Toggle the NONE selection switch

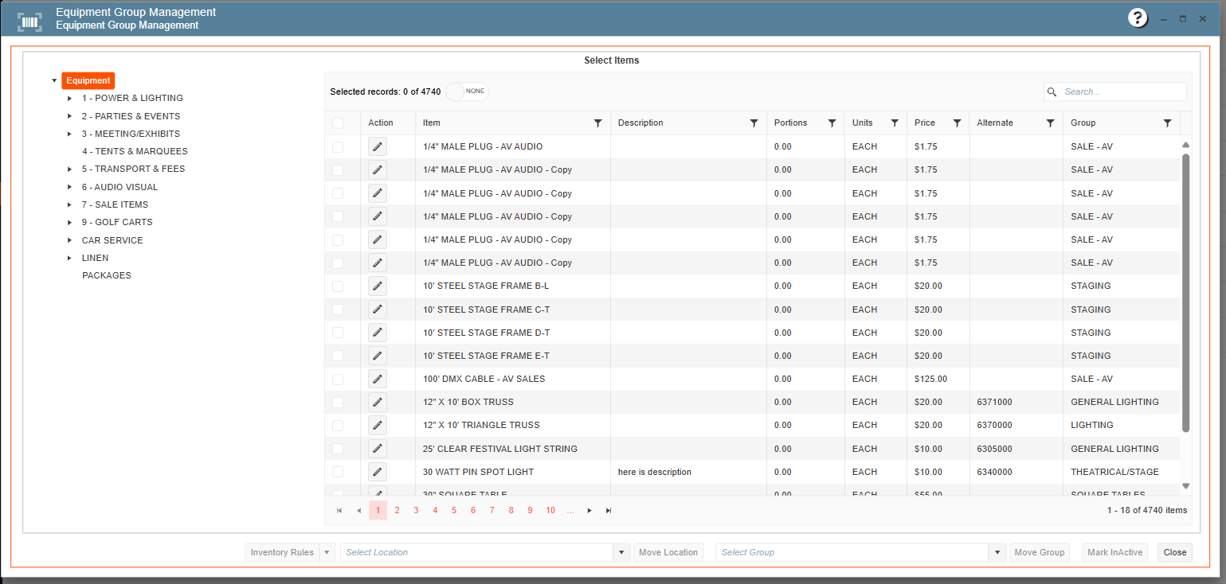tap(467, 91)
